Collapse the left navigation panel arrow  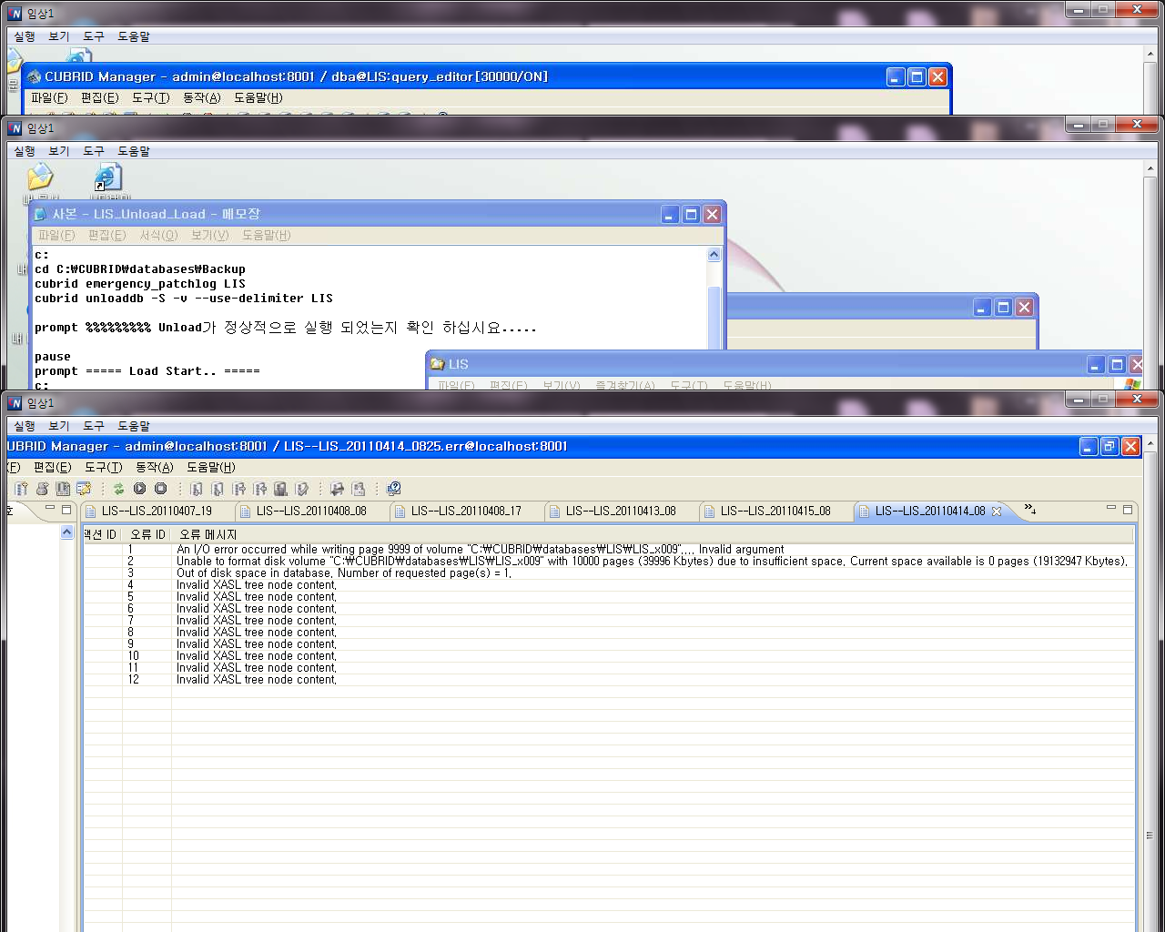(66, 532)
